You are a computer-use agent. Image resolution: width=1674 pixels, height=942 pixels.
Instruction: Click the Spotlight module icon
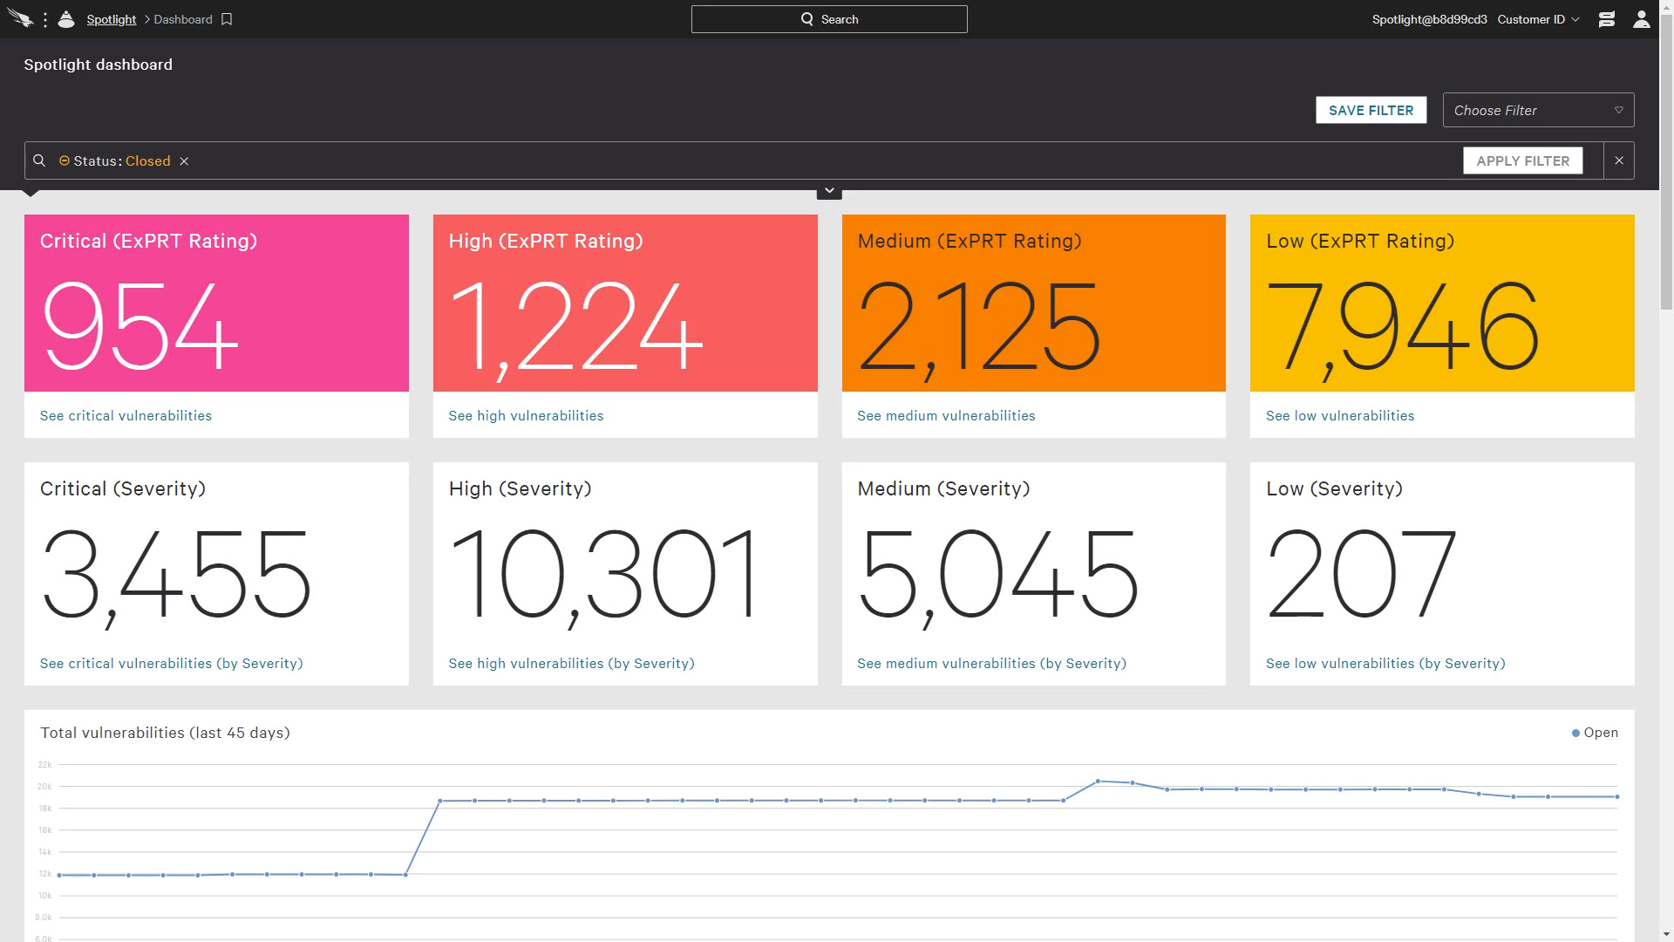(x=66, y=19)
